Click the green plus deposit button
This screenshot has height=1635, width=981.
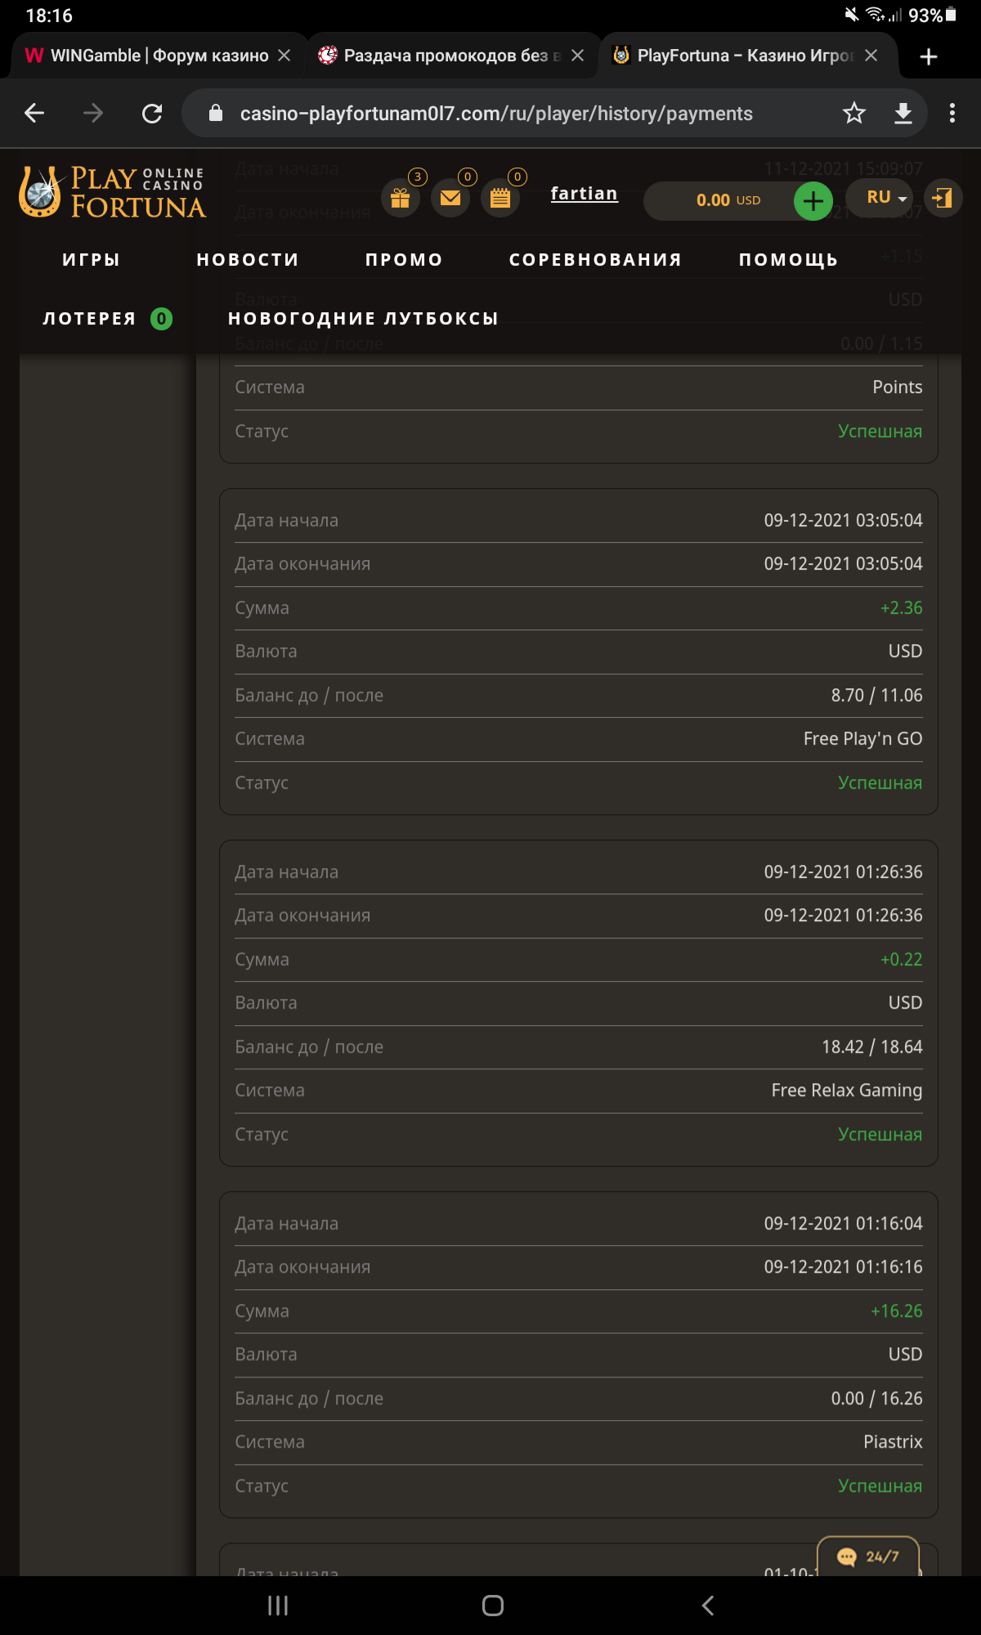813,200
